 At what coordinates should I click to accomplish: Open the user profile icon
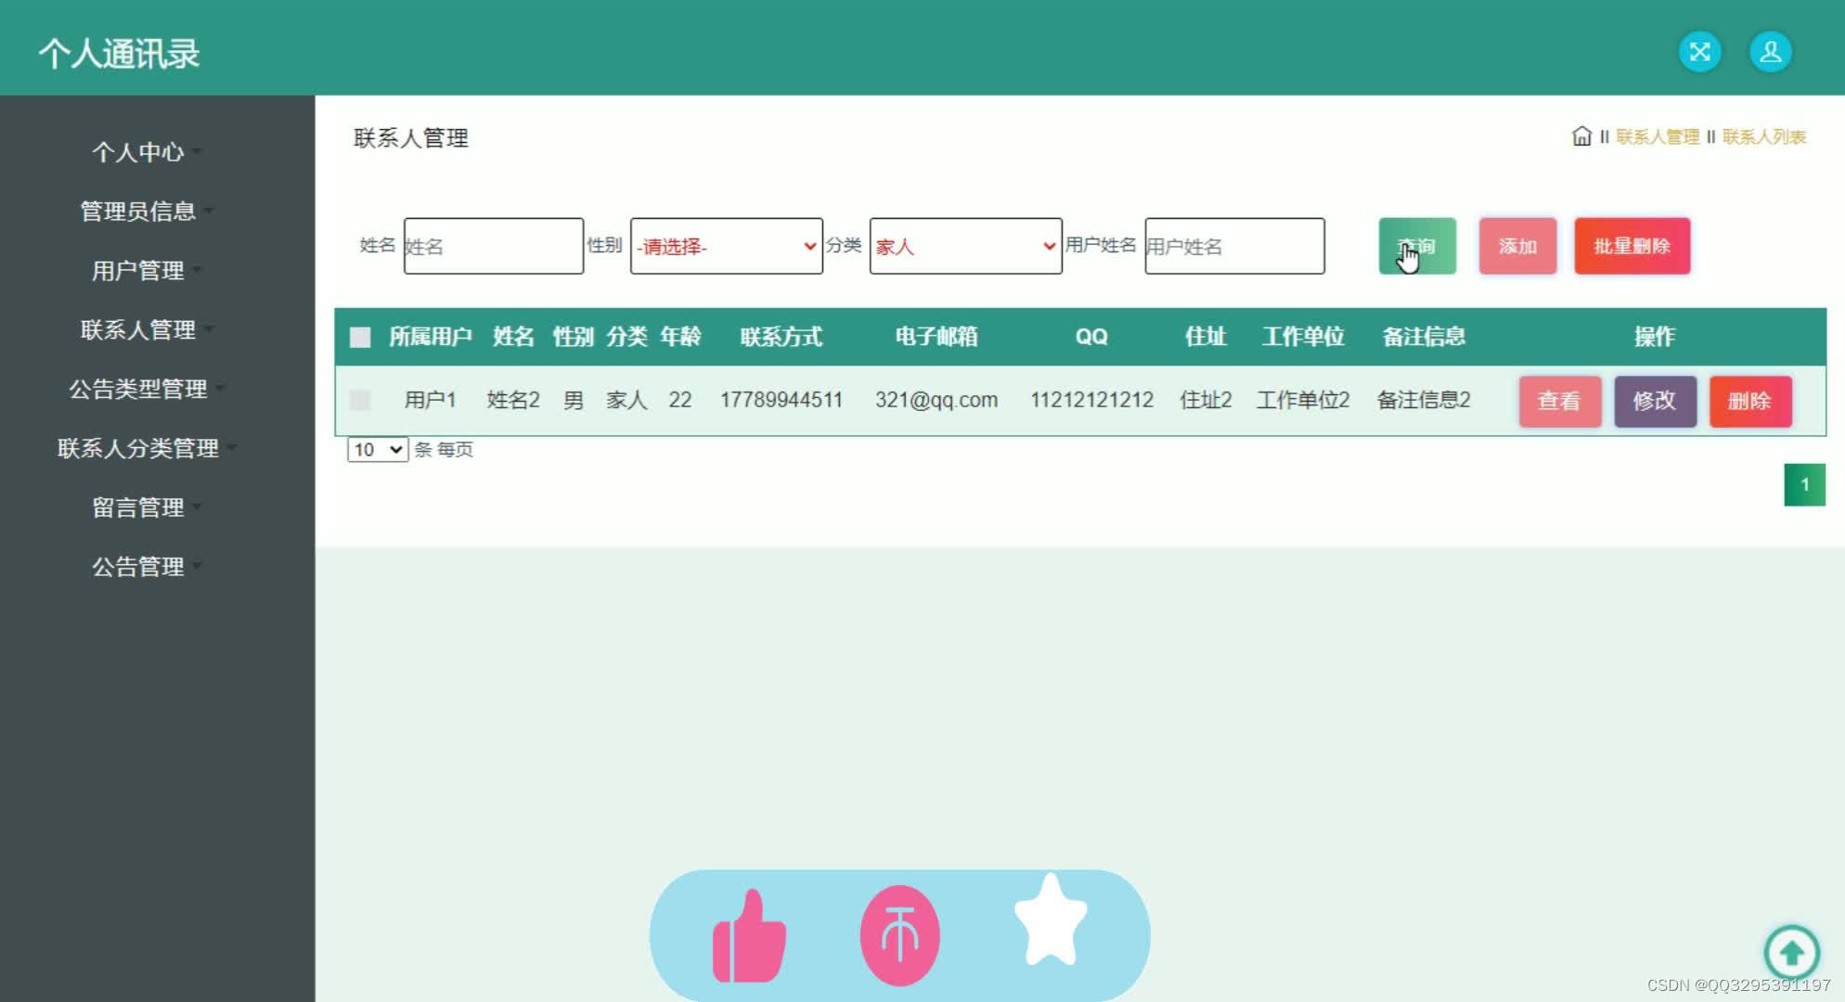coord(1770,52)
